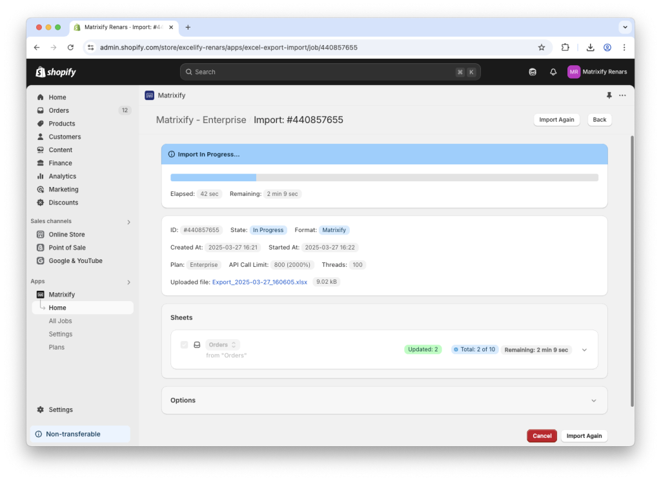Image resolution: width=661 pixels, height=481 pixels.
Task: Open All Jobs under Matrixify
Action: coord(60,320)
